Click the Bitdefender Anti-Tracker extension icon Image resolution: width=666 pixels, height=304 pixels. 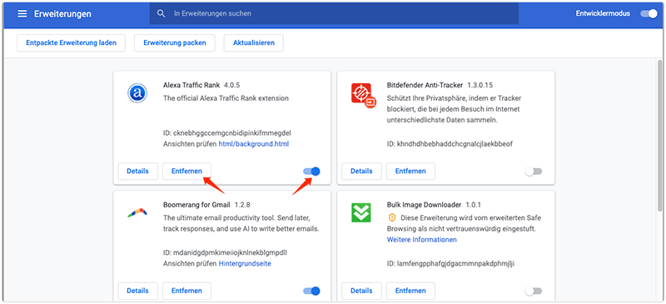(x=363, y=95)
